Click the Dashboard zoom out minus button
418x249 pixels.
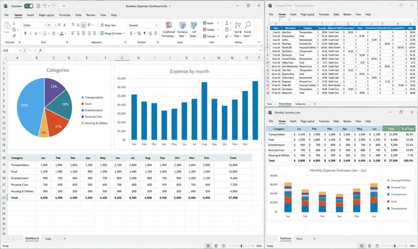point(229,246)
